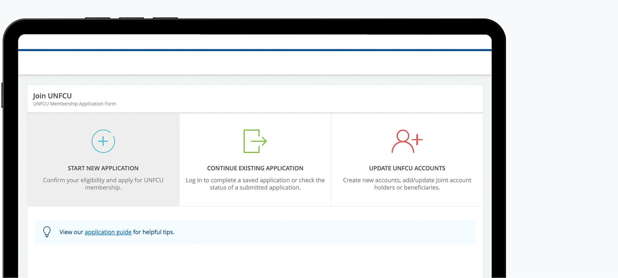The height and width of the screenshot is (278, 618).
Task: Click the teal plus circle icon
Action: [103, 141]
